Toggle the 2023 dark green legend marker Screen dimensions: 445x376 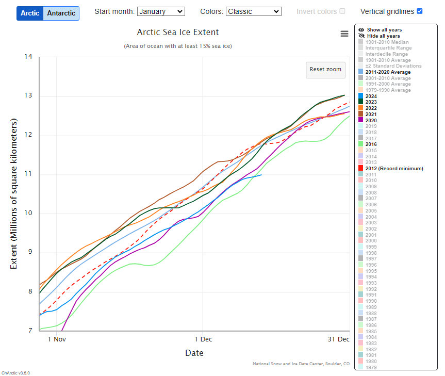[361, 102]
